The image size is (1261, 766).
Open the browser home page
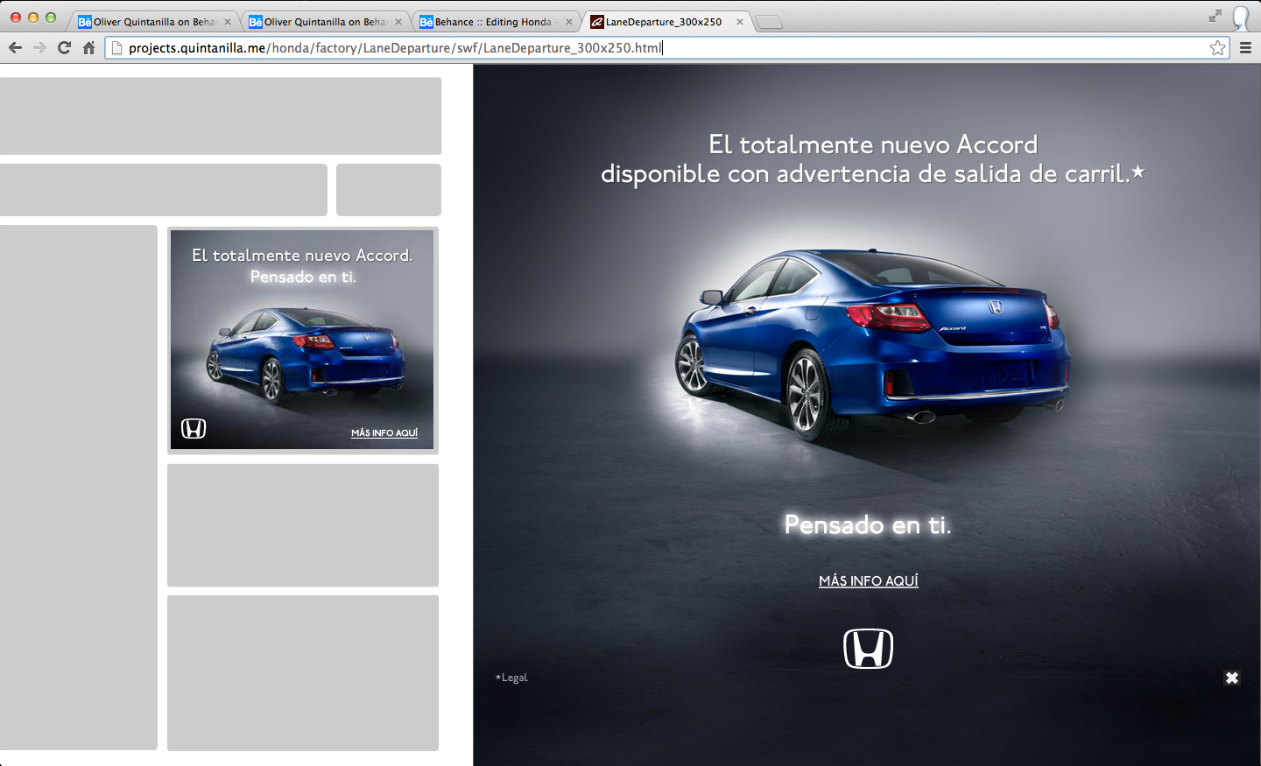point(88,47)
